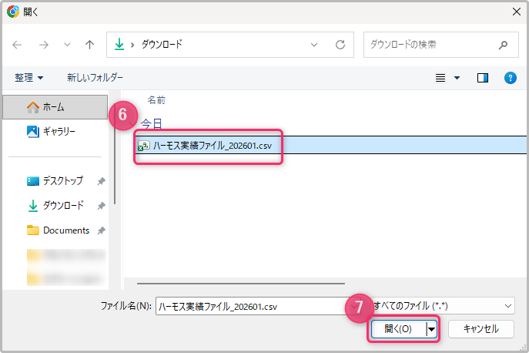The width and height of the screenshot is (529, 353).
Task: Expand the recent locations chevron
Action: pyautogui.click(x=67, y=45)
